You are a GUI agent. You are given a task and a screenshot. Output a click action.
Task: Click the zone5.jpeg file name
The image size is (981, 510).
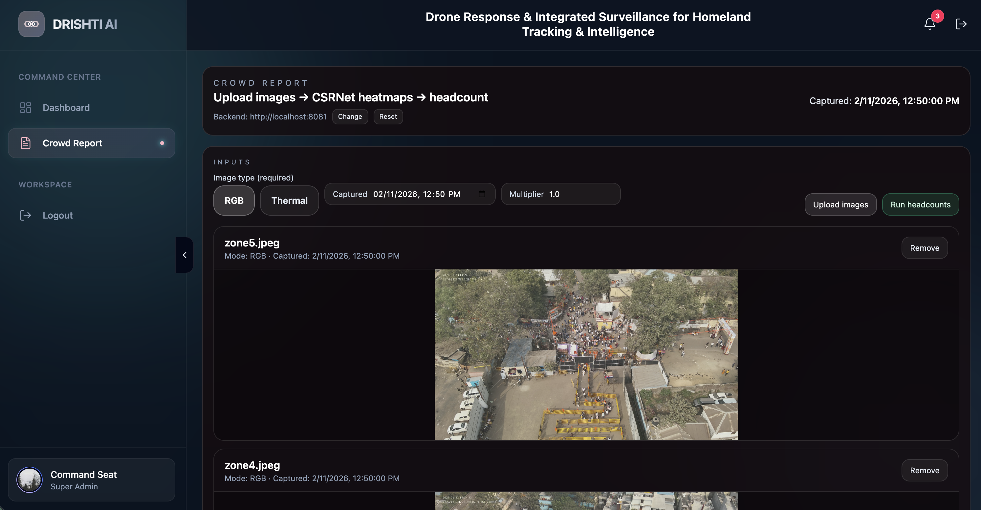[252, 243]
